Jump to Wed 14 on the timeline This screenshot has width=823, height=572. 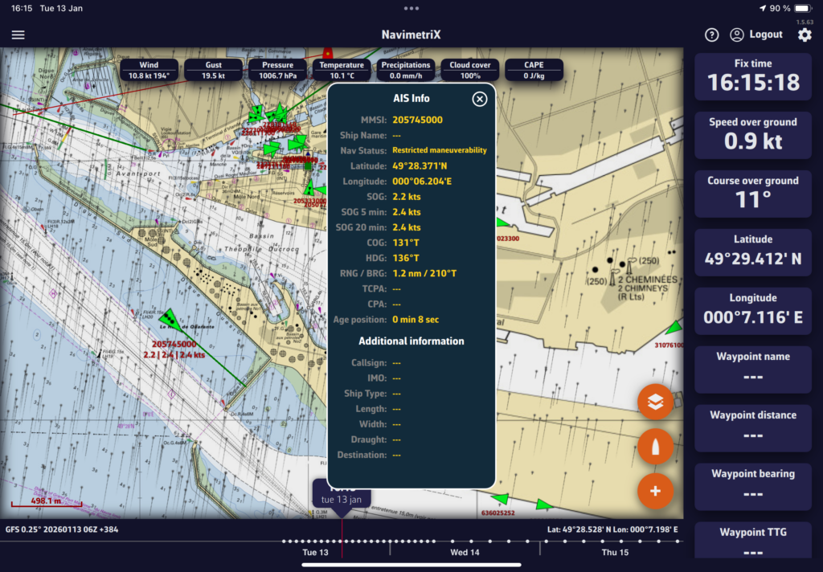[x=465, y=553]
